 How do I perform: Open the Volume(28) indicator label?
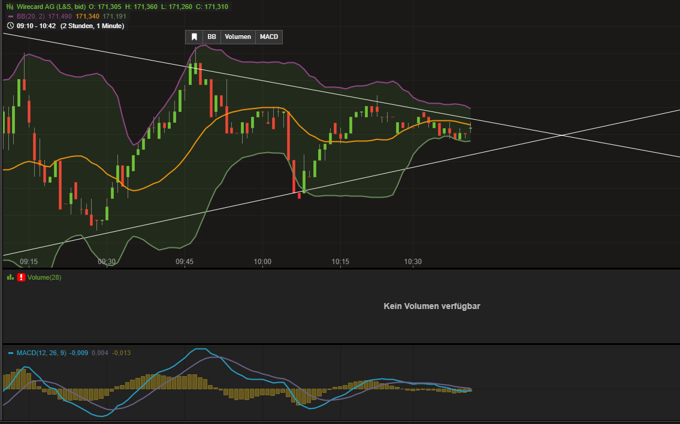(x=44, y=277)
